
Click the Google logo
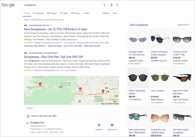coord(8,5)
